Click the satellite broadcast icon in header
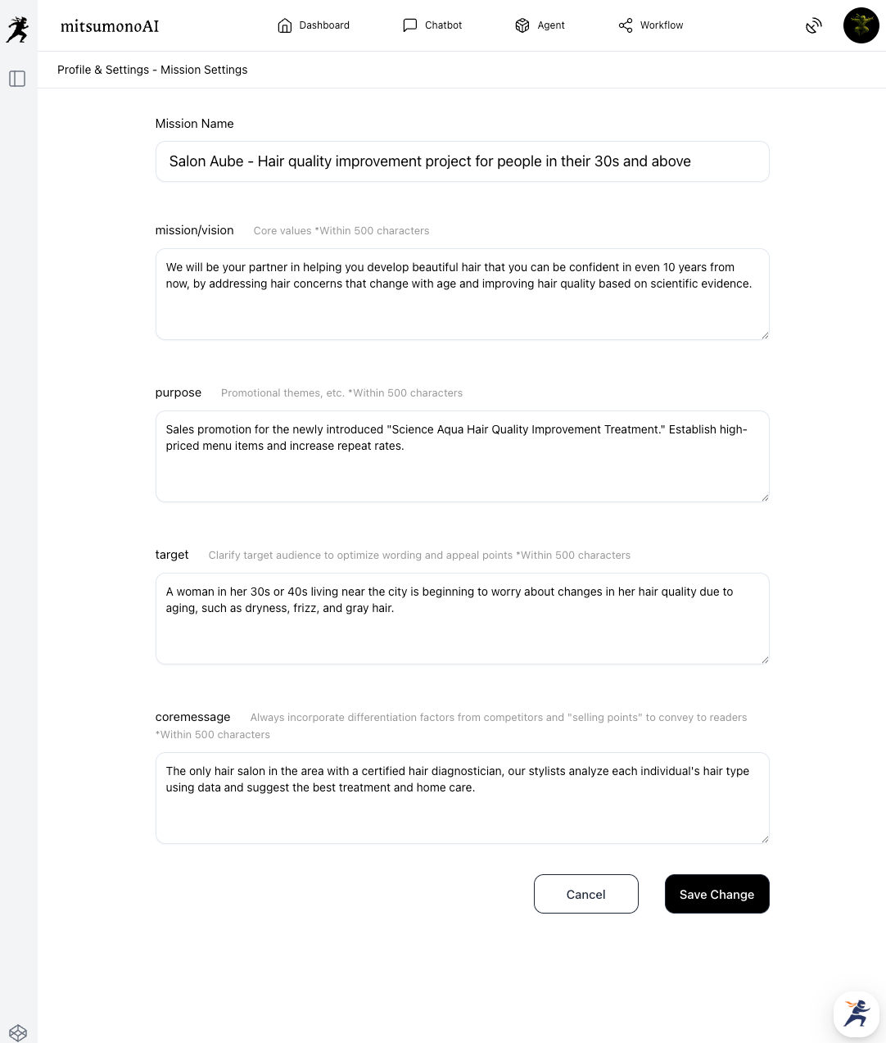Screen dimensions: 886x1043 pyautogui.click(x=813, y=26)
